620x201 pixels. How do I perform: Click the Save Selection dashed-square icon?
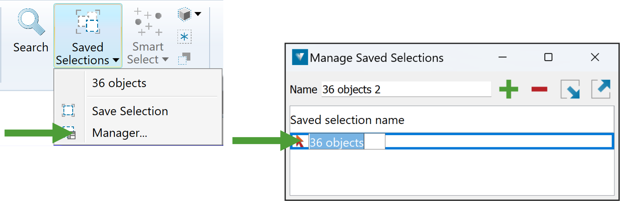(68, 111)
